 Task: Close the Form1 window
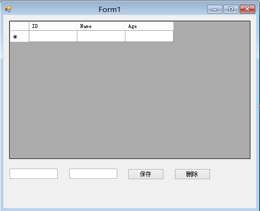click(x=248, y=9)
